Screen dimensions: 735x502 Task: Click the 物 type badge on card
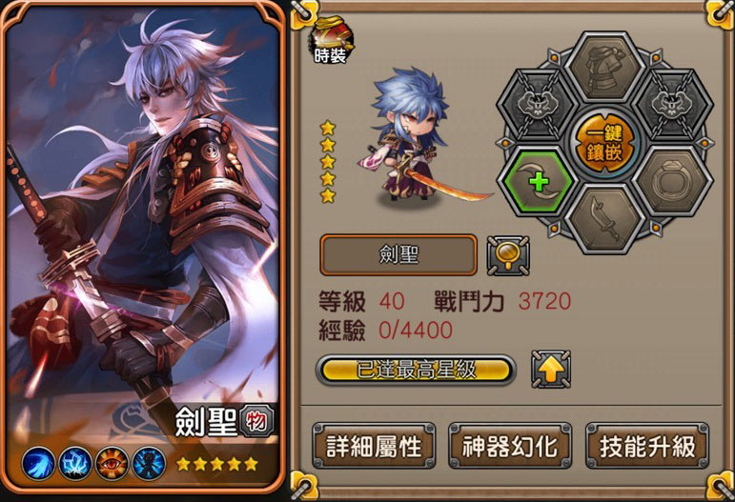256,422
